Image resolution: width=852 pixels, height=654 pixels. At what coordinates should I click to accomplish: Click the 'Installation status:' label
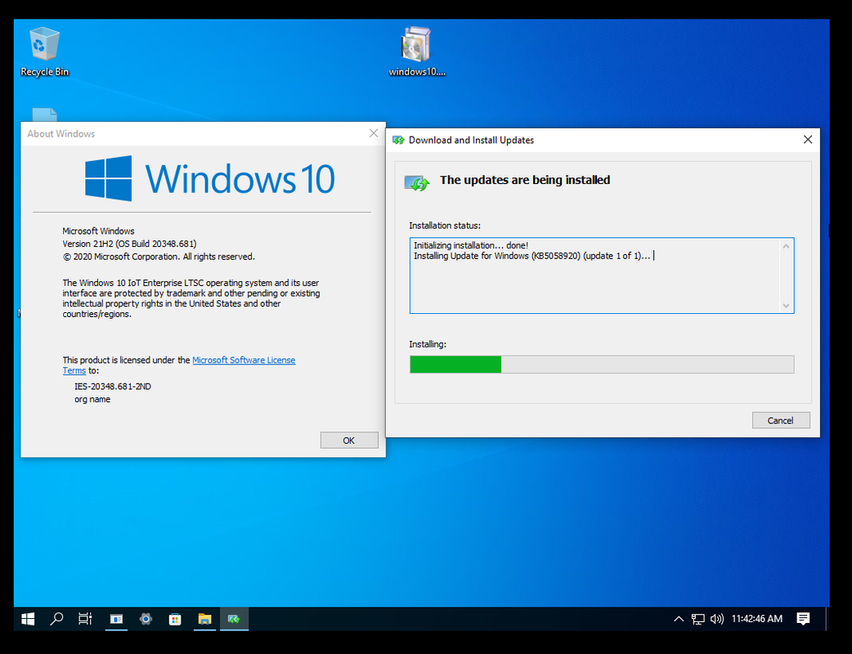tap(445, 226)
